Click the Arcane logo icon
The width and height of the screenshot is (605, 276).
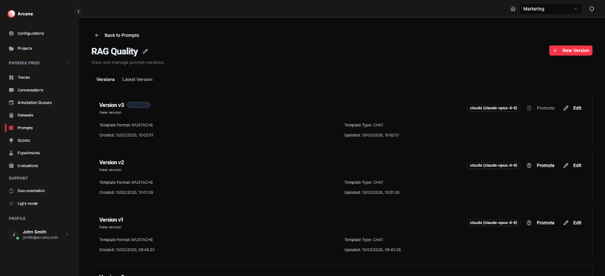tap(11, 14)
